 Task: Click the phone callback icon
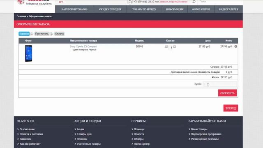pyautogui.click(x=130, y=2)
